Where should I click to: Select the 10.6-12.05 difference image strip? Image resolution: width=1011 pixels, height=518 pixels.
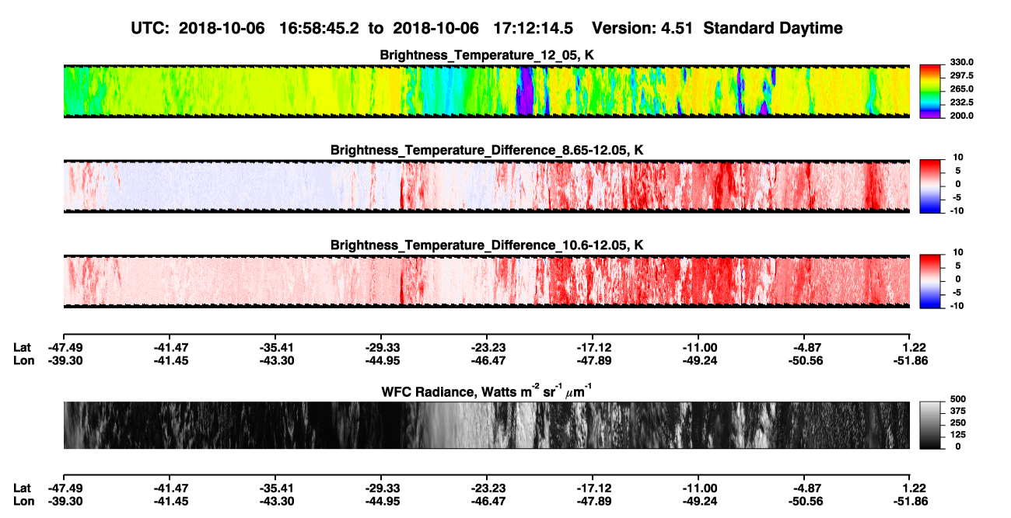coord(487,281)
